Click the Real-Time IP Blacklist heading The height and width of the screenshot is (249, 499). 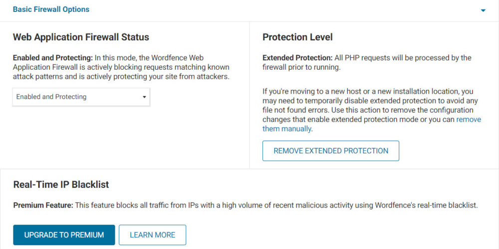(61, 185)
